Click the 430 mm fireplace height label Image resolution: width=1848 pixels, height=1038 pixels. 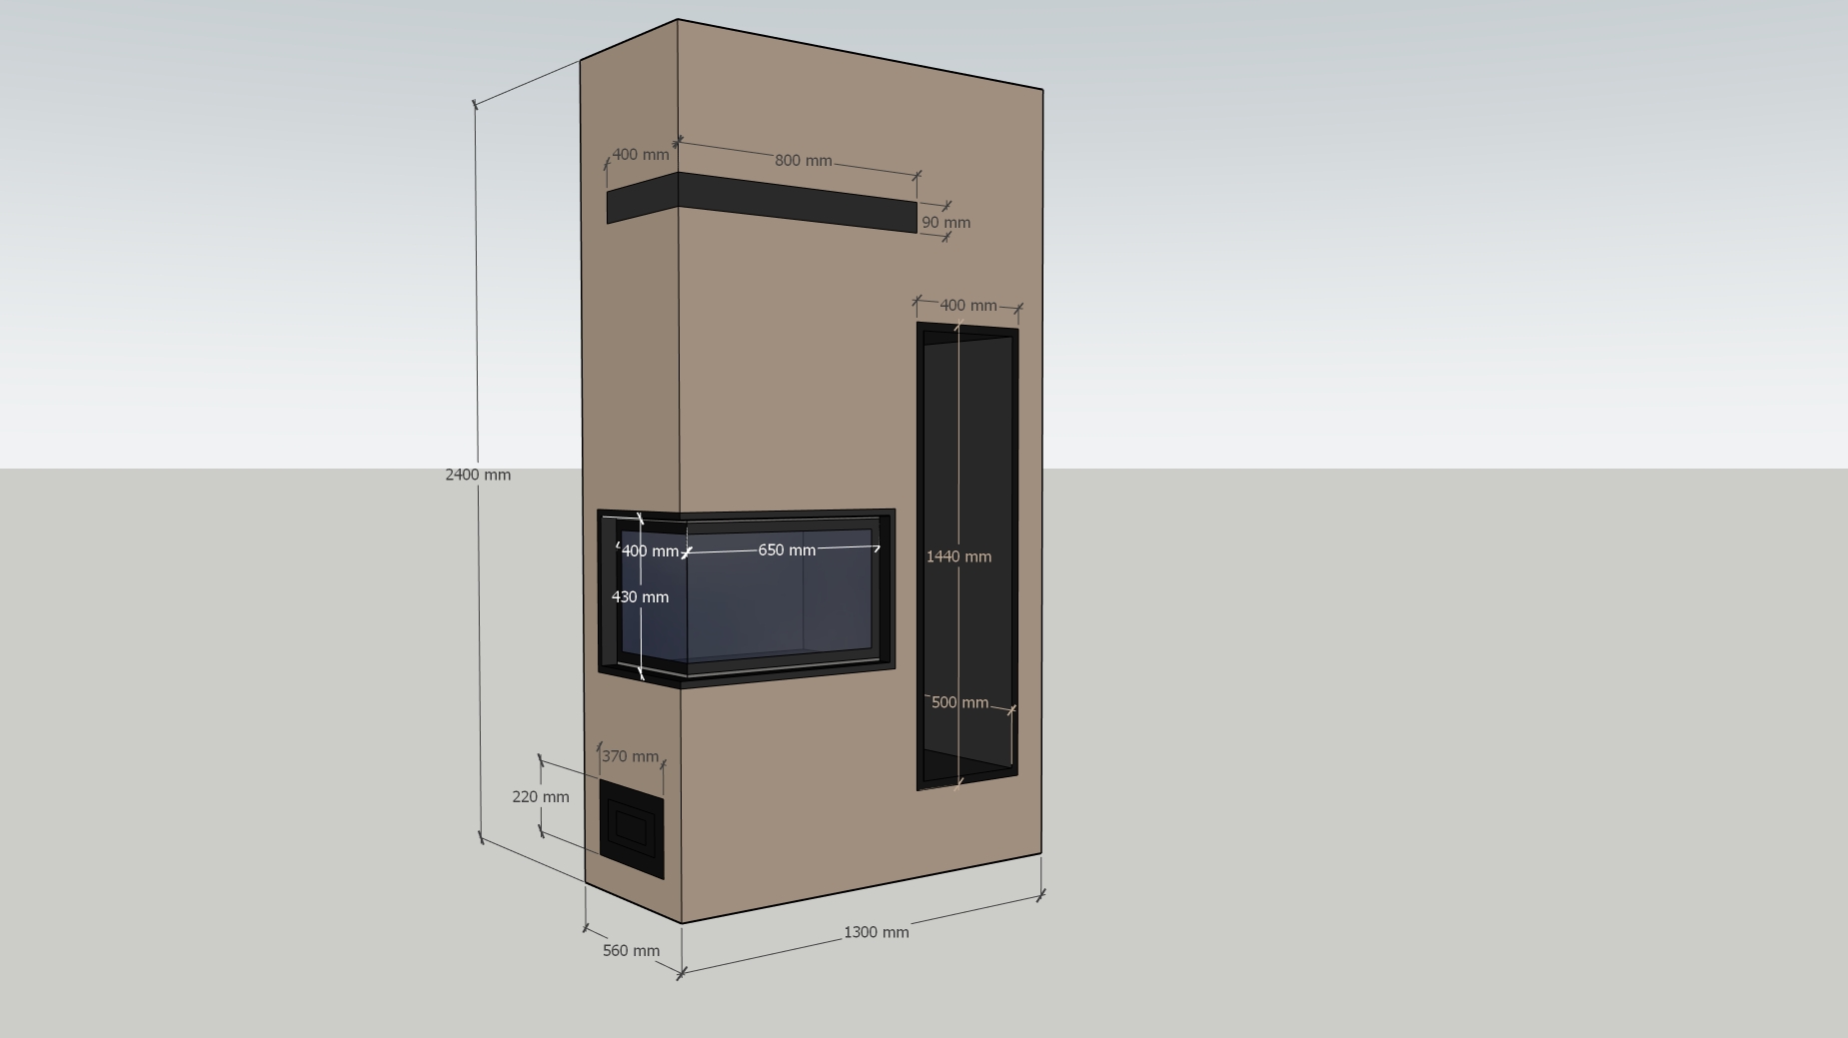point(640,596)
